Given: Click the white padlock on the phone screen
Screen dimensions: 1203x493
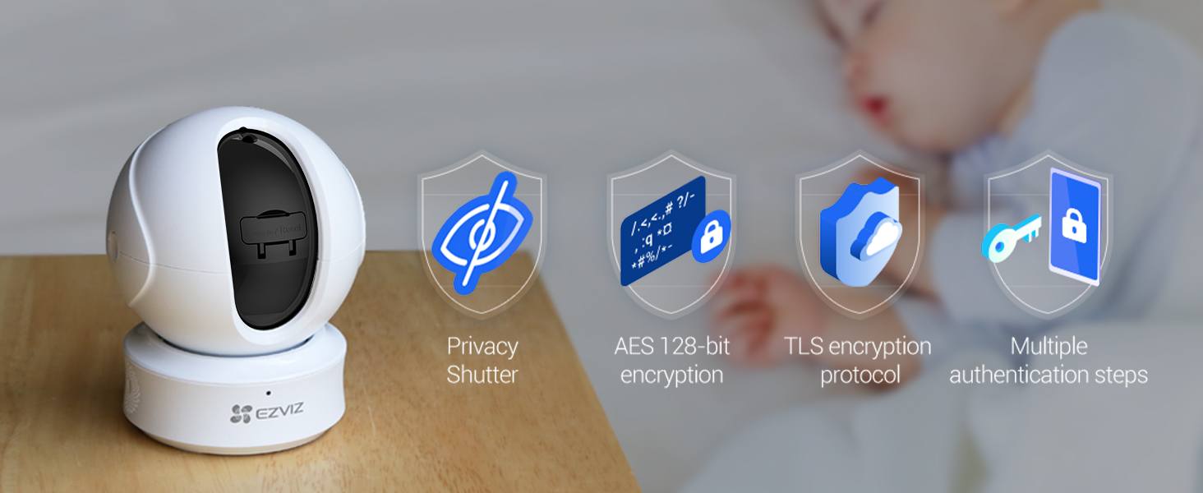Looking at the screenshot, I should point(1074,225).
